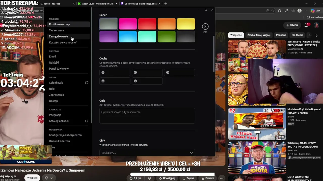The image size is (323, 181).
Task: Open Zaangażowanie settings page
Action: [x=68, y=36]
